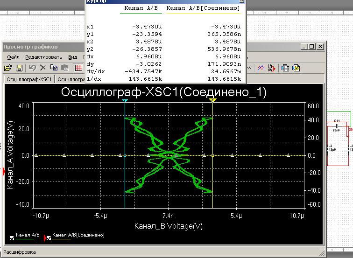Click the Канал_B Voltage(V) axis label
Image resolution: width=353 pixels, height=258 pixels.
click(169, 226)
